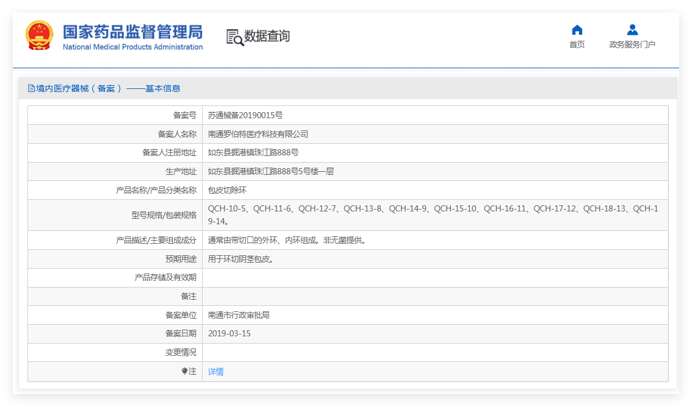This screenshot has height=407, width=692.
Task: Click the 数据查询 search document icon
Action: pos(235,37)
